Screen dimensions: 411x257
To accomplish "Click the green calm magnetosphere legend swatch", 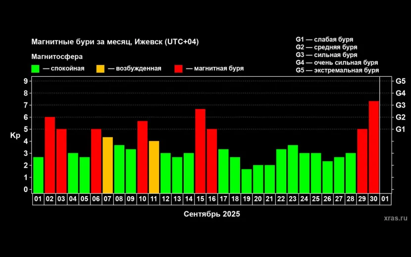I will click(x=36, y=69).
